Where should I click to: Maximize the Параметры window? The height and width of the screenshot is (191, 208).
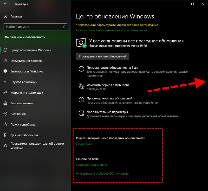[x=192, y=4]
